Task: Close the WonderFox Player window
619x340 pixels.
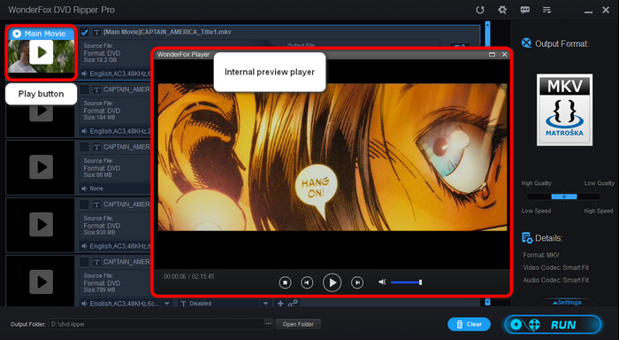Action: [504, 54]
